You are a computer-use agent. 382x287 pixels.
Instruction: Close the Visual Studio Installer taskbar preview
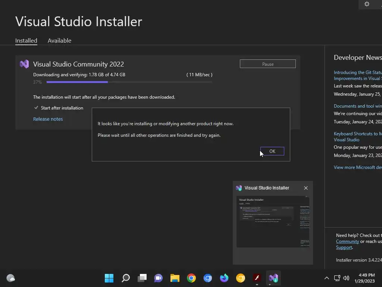click(306, 188)
